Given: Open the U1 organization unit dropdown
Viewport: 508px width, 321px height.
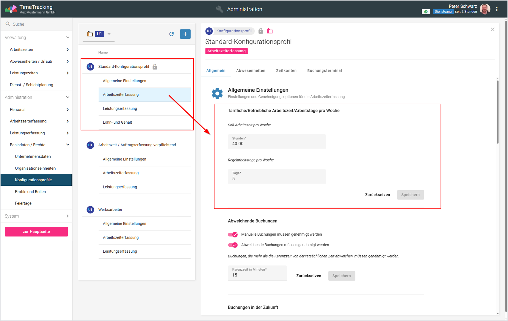Looking at the screenshot, I should 109,34.
